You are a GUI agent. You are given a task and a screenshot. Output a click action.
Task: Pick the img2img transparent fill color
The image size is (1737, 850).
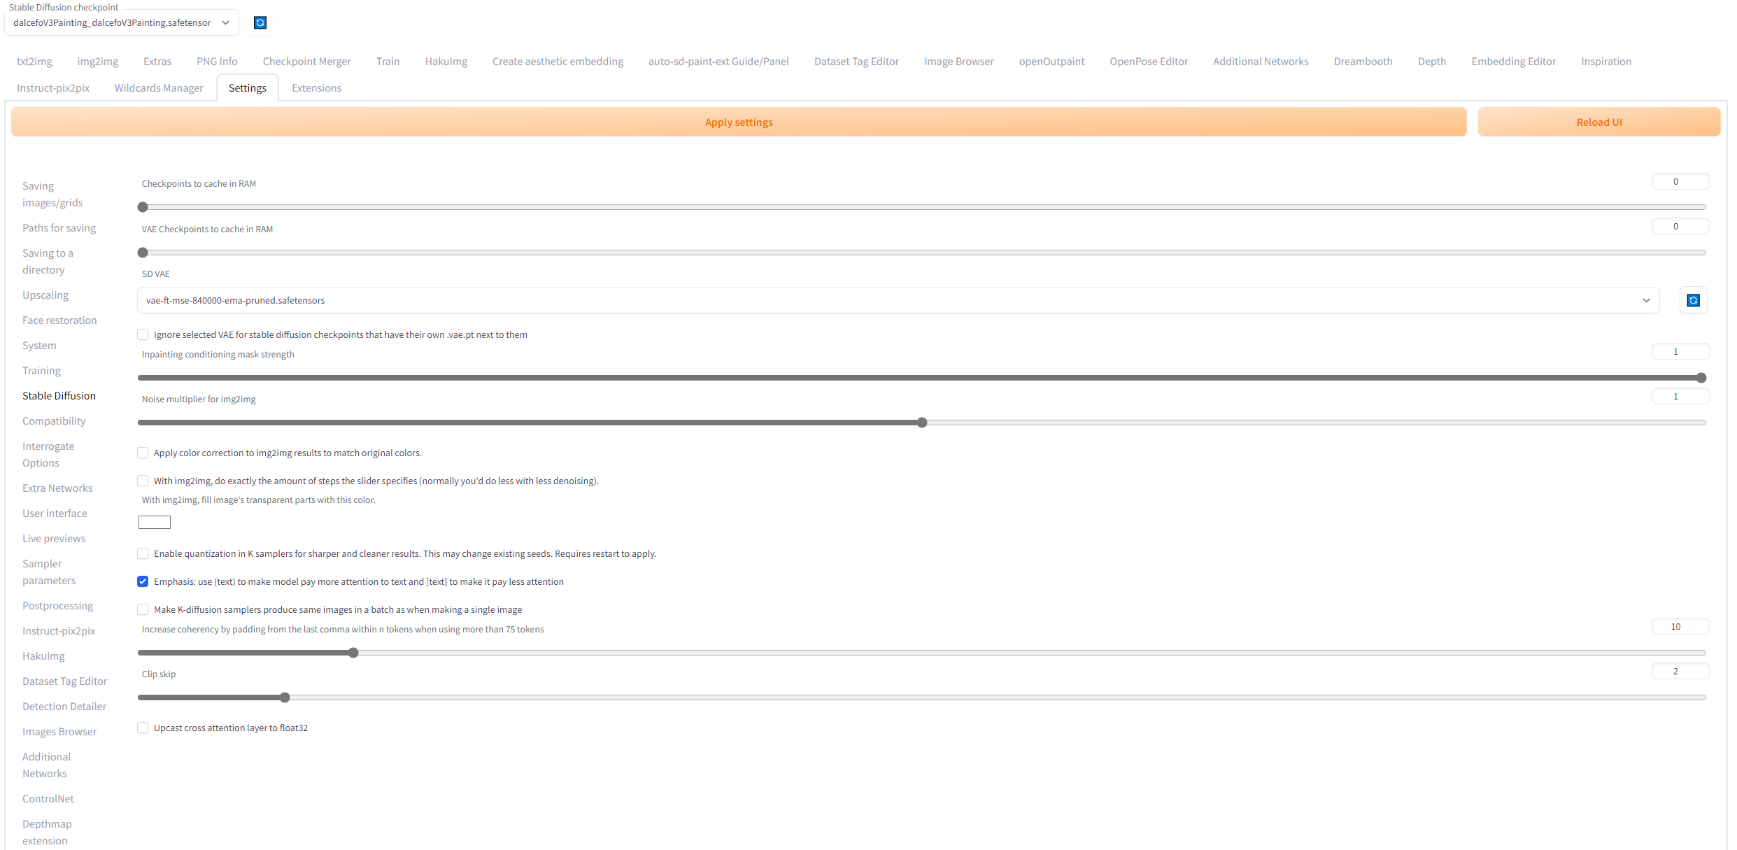click(154, 522)
